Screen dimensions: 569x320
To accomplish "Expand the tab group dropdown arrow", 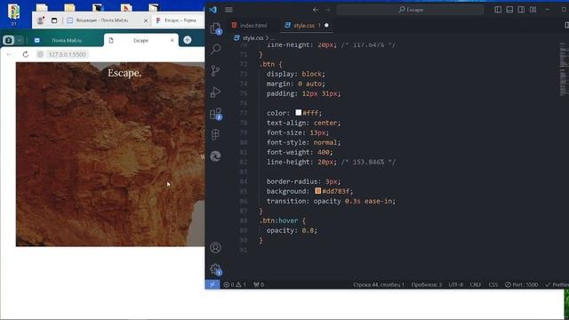I will click(20, 40).
